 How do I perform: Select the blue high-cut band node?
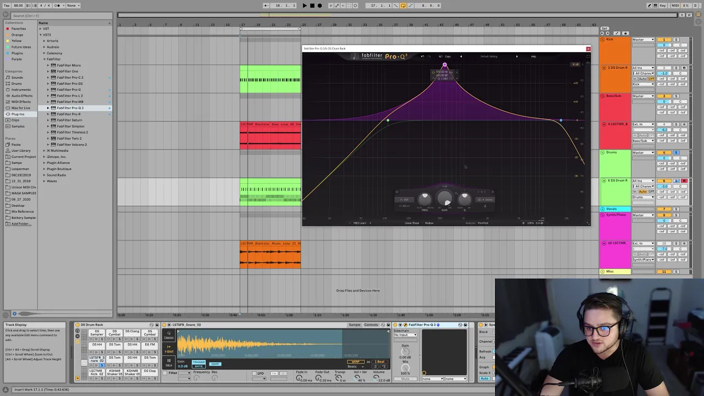(560, 120)
